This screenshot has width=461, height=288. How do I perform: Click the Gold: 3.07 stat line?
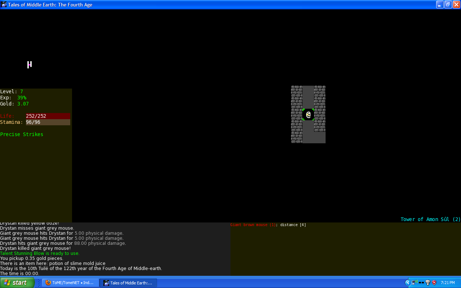tap(14, 104)
